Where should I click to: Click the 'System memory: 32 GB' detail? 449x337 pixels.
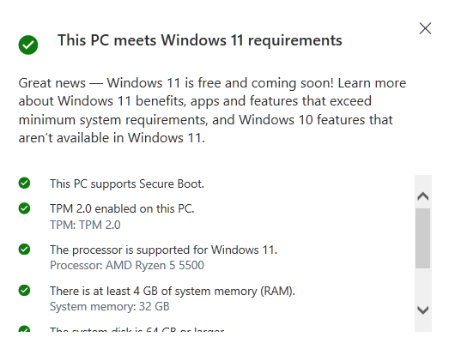(x=110, y=307)
